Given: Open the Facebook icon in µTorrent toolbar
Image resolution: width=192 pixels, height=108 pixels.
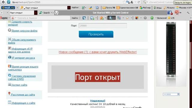Looking at the screenshot, I should tap(170, 13).
